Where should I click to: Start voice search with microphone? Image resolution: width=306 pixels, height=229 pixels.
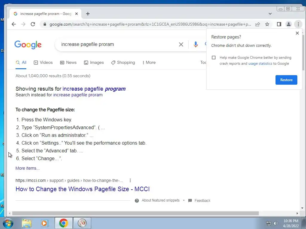[195, 44]
